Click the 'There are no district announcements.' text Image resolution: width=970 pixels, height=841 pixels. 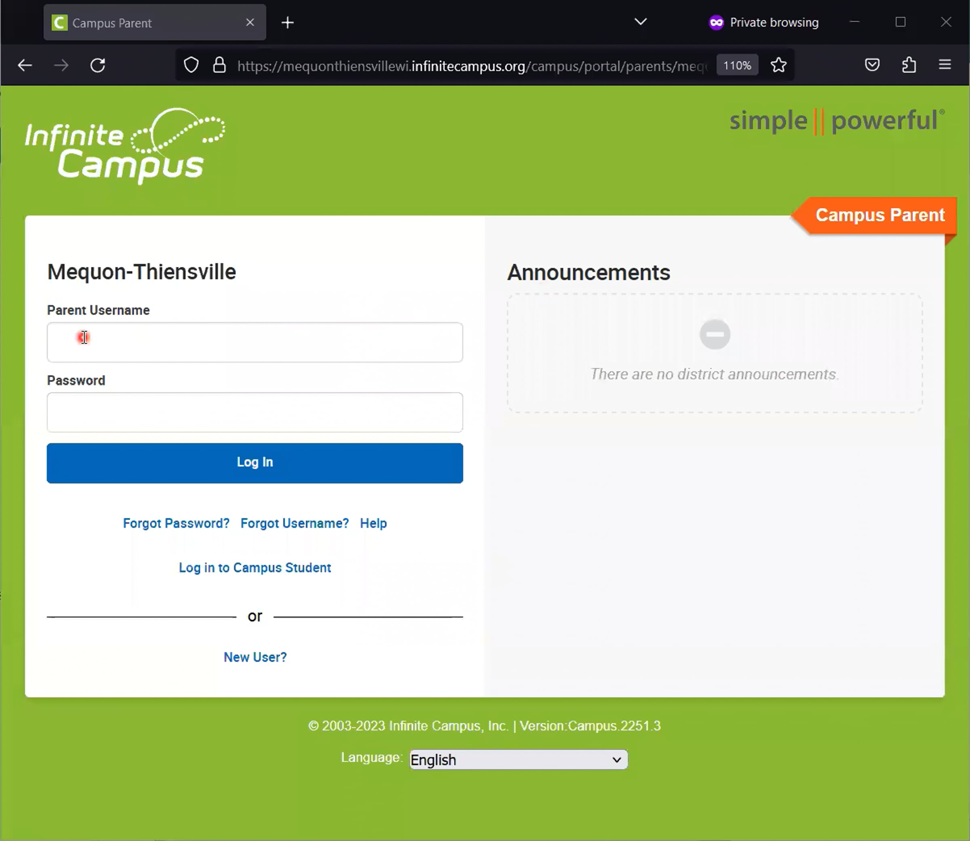714,374
